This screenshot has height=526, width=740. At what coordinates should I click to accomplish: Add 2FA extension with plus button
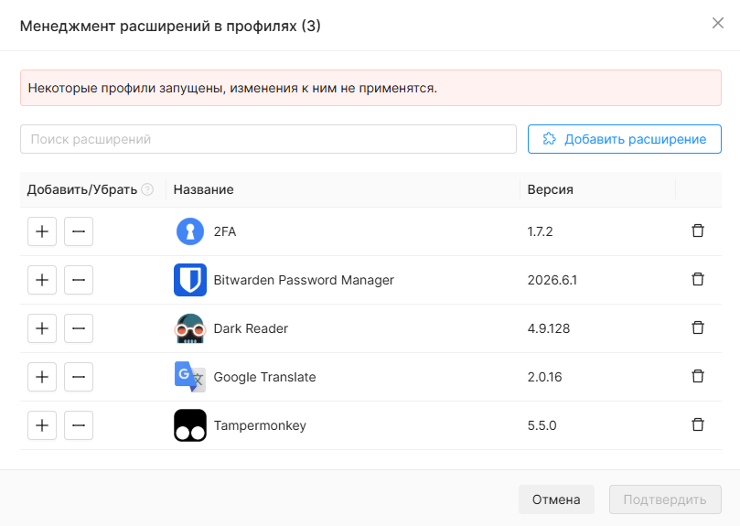coord(42,231)
